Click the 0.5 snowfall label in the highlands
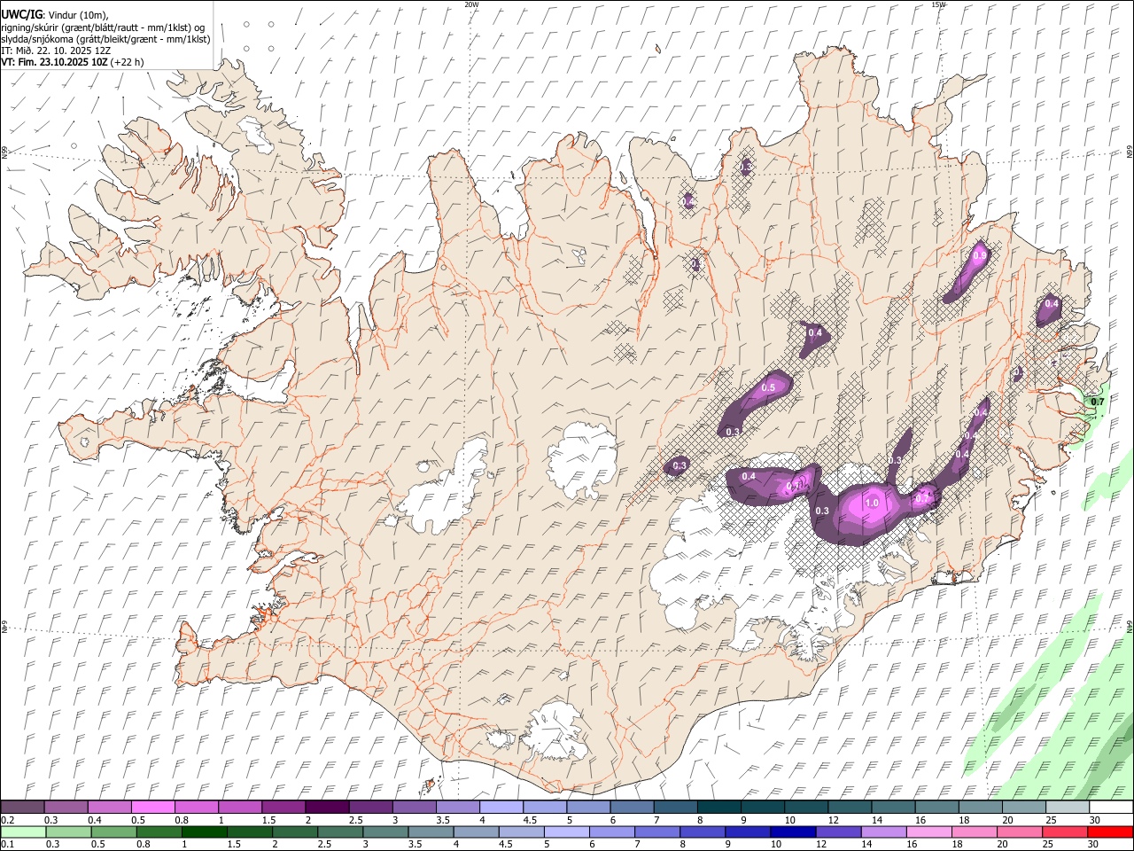This screenshot has width=1134, height=851. click(x=768, y=387)
